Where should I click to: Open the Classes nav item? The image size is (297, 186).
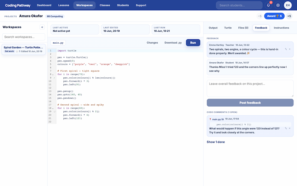pos(105,5)
